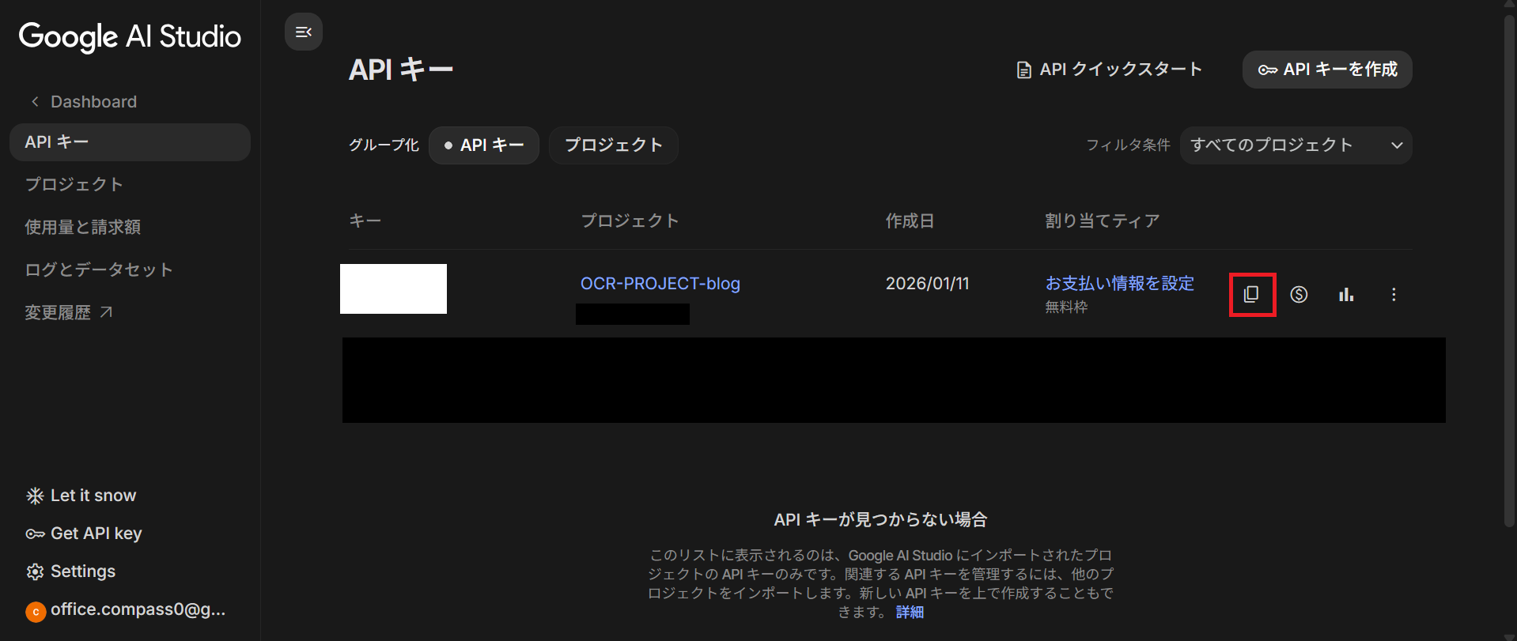Group by API キー toggle
1517x641 pixels.
click(484, 145)
